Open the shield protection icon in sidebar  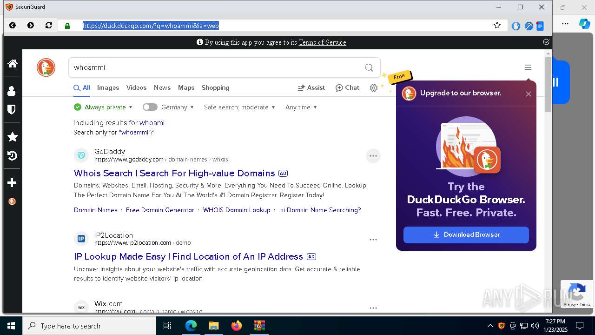(x=12, y=109)
